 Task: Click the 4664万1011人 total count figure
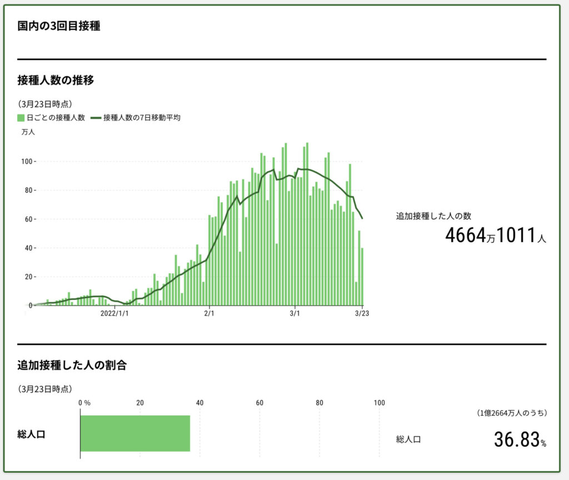495,236
